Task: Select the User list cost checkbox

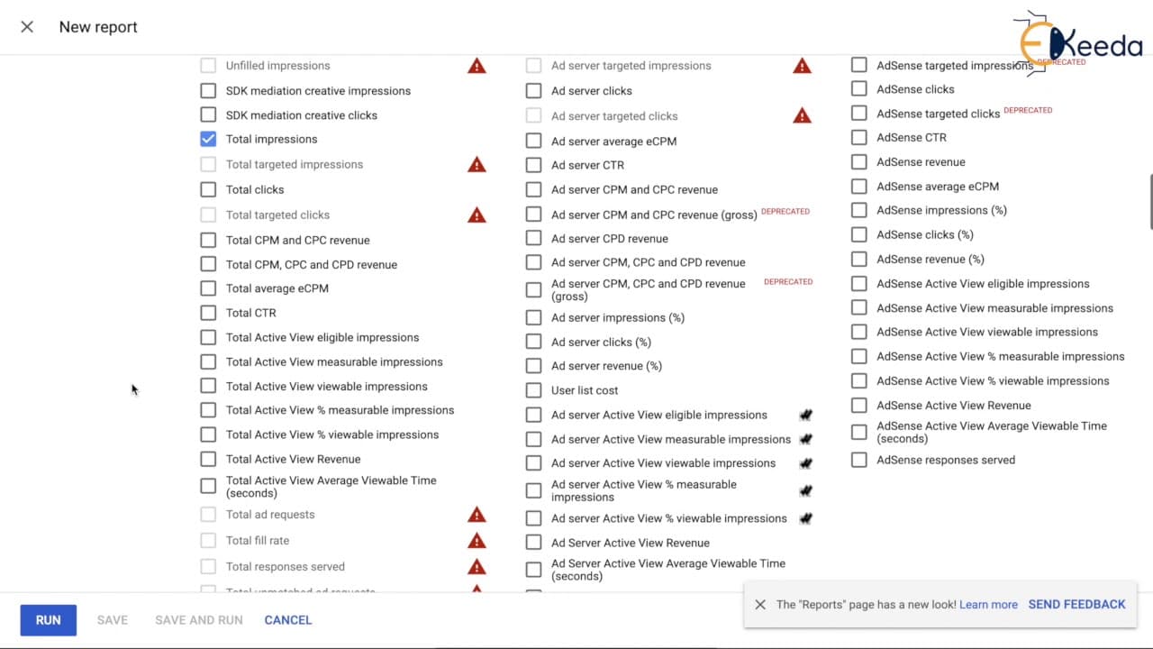Action: [x=534, y=390]
